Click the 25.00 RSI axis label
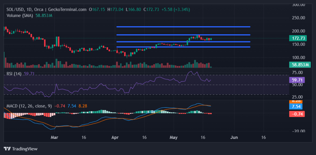The height and width of the screenshot is (155, 316). coord(297,97)
